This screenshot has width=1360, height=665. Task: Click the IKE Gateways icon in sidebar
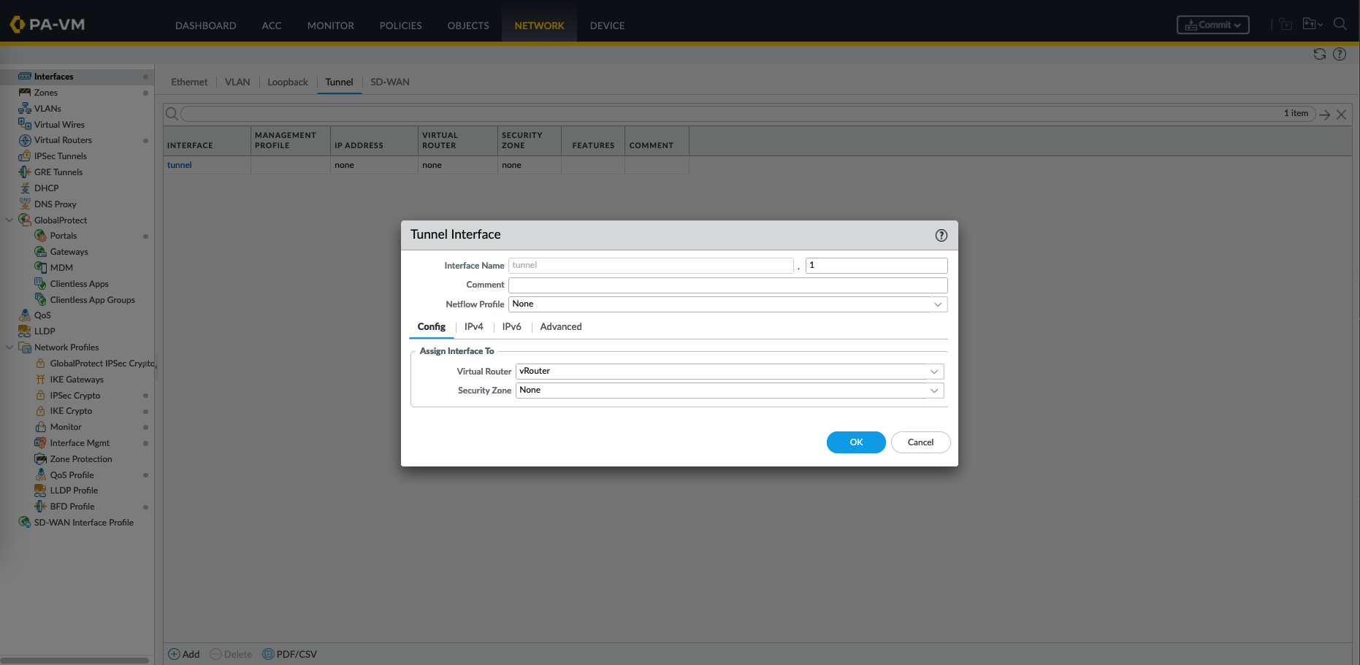coord(41,380)
